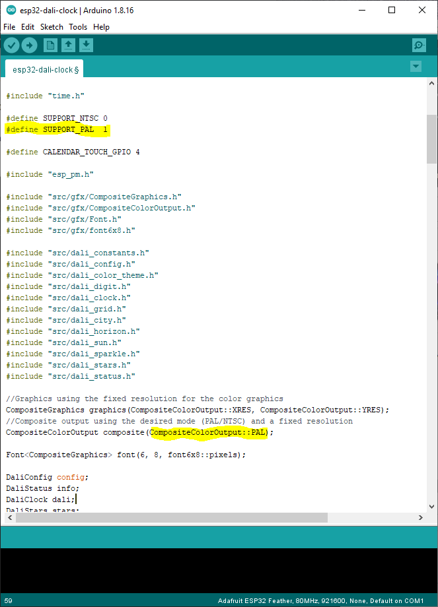Click the 'CompositeGraphics graphics(' declaration line
Image resolution: width=438 pixels, height=607 pixels.
[198, 410]
